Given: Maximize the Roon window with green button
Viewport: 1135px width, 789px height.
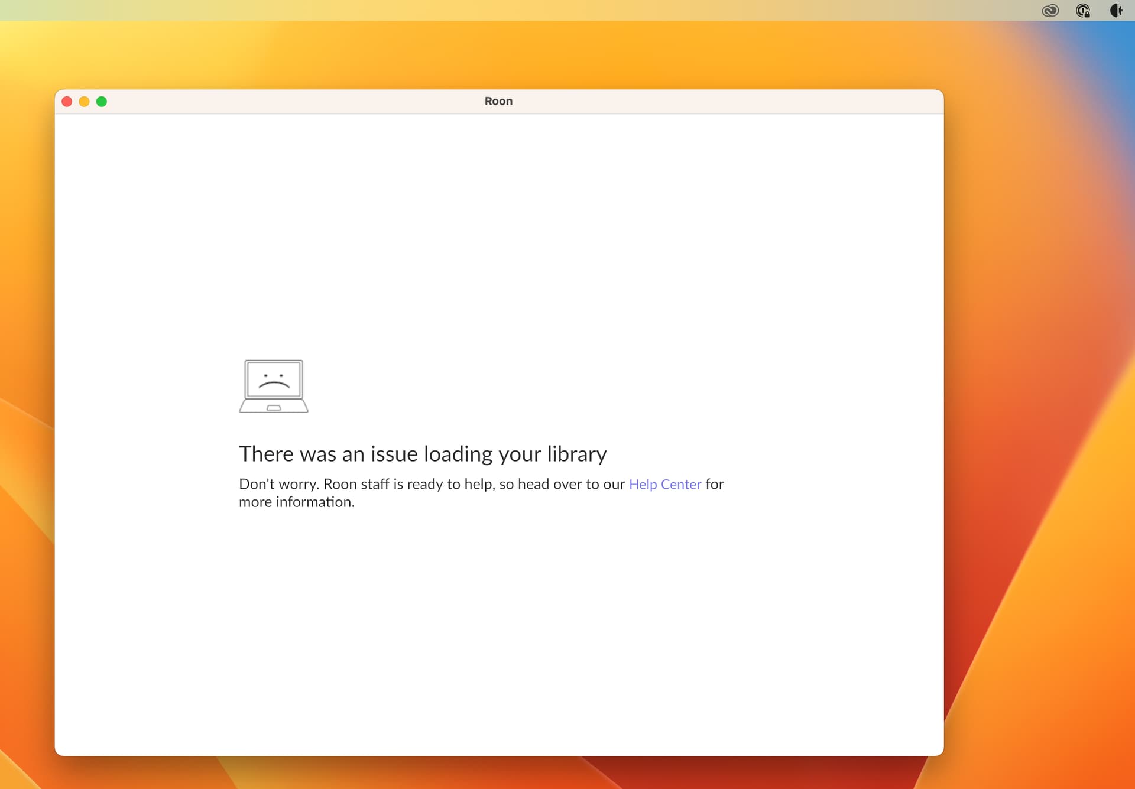Looking at the screenshot, I should pyautogui.click(x=102, y=102).
